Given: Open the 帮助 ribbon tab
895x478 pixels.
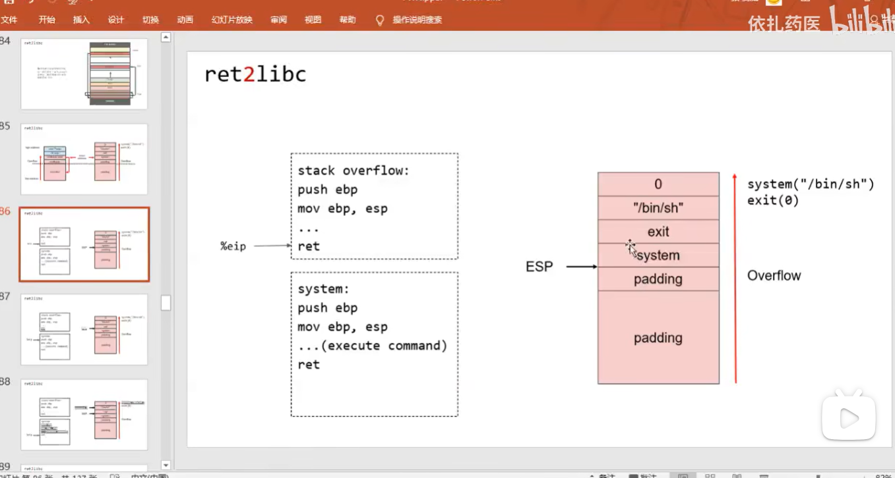Looking at the screenshot, I should point(348,20).
